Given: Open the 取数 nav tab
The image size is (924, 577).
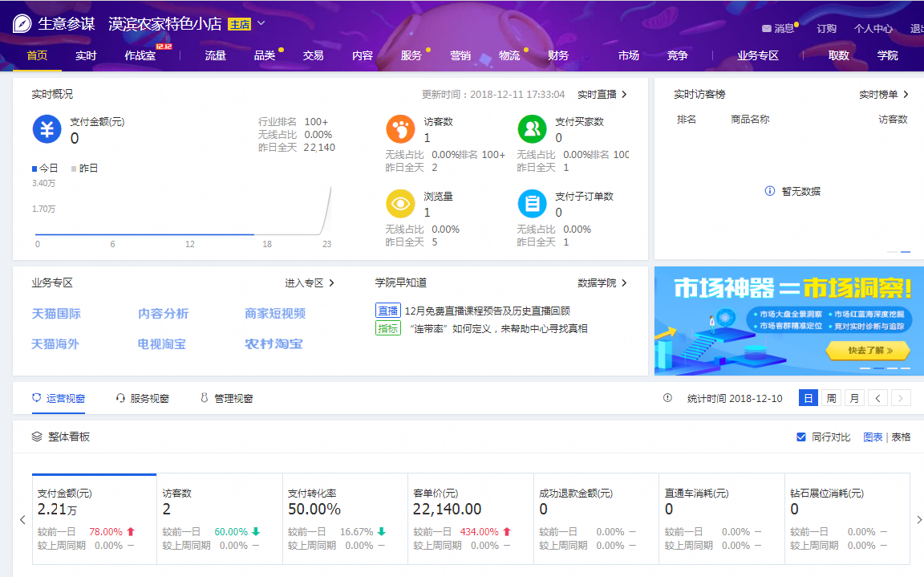Looking at the screenshot, I should pos(838,55).
